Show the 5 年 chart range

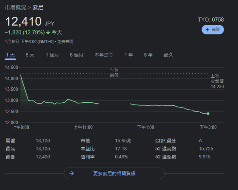(148, 55)
